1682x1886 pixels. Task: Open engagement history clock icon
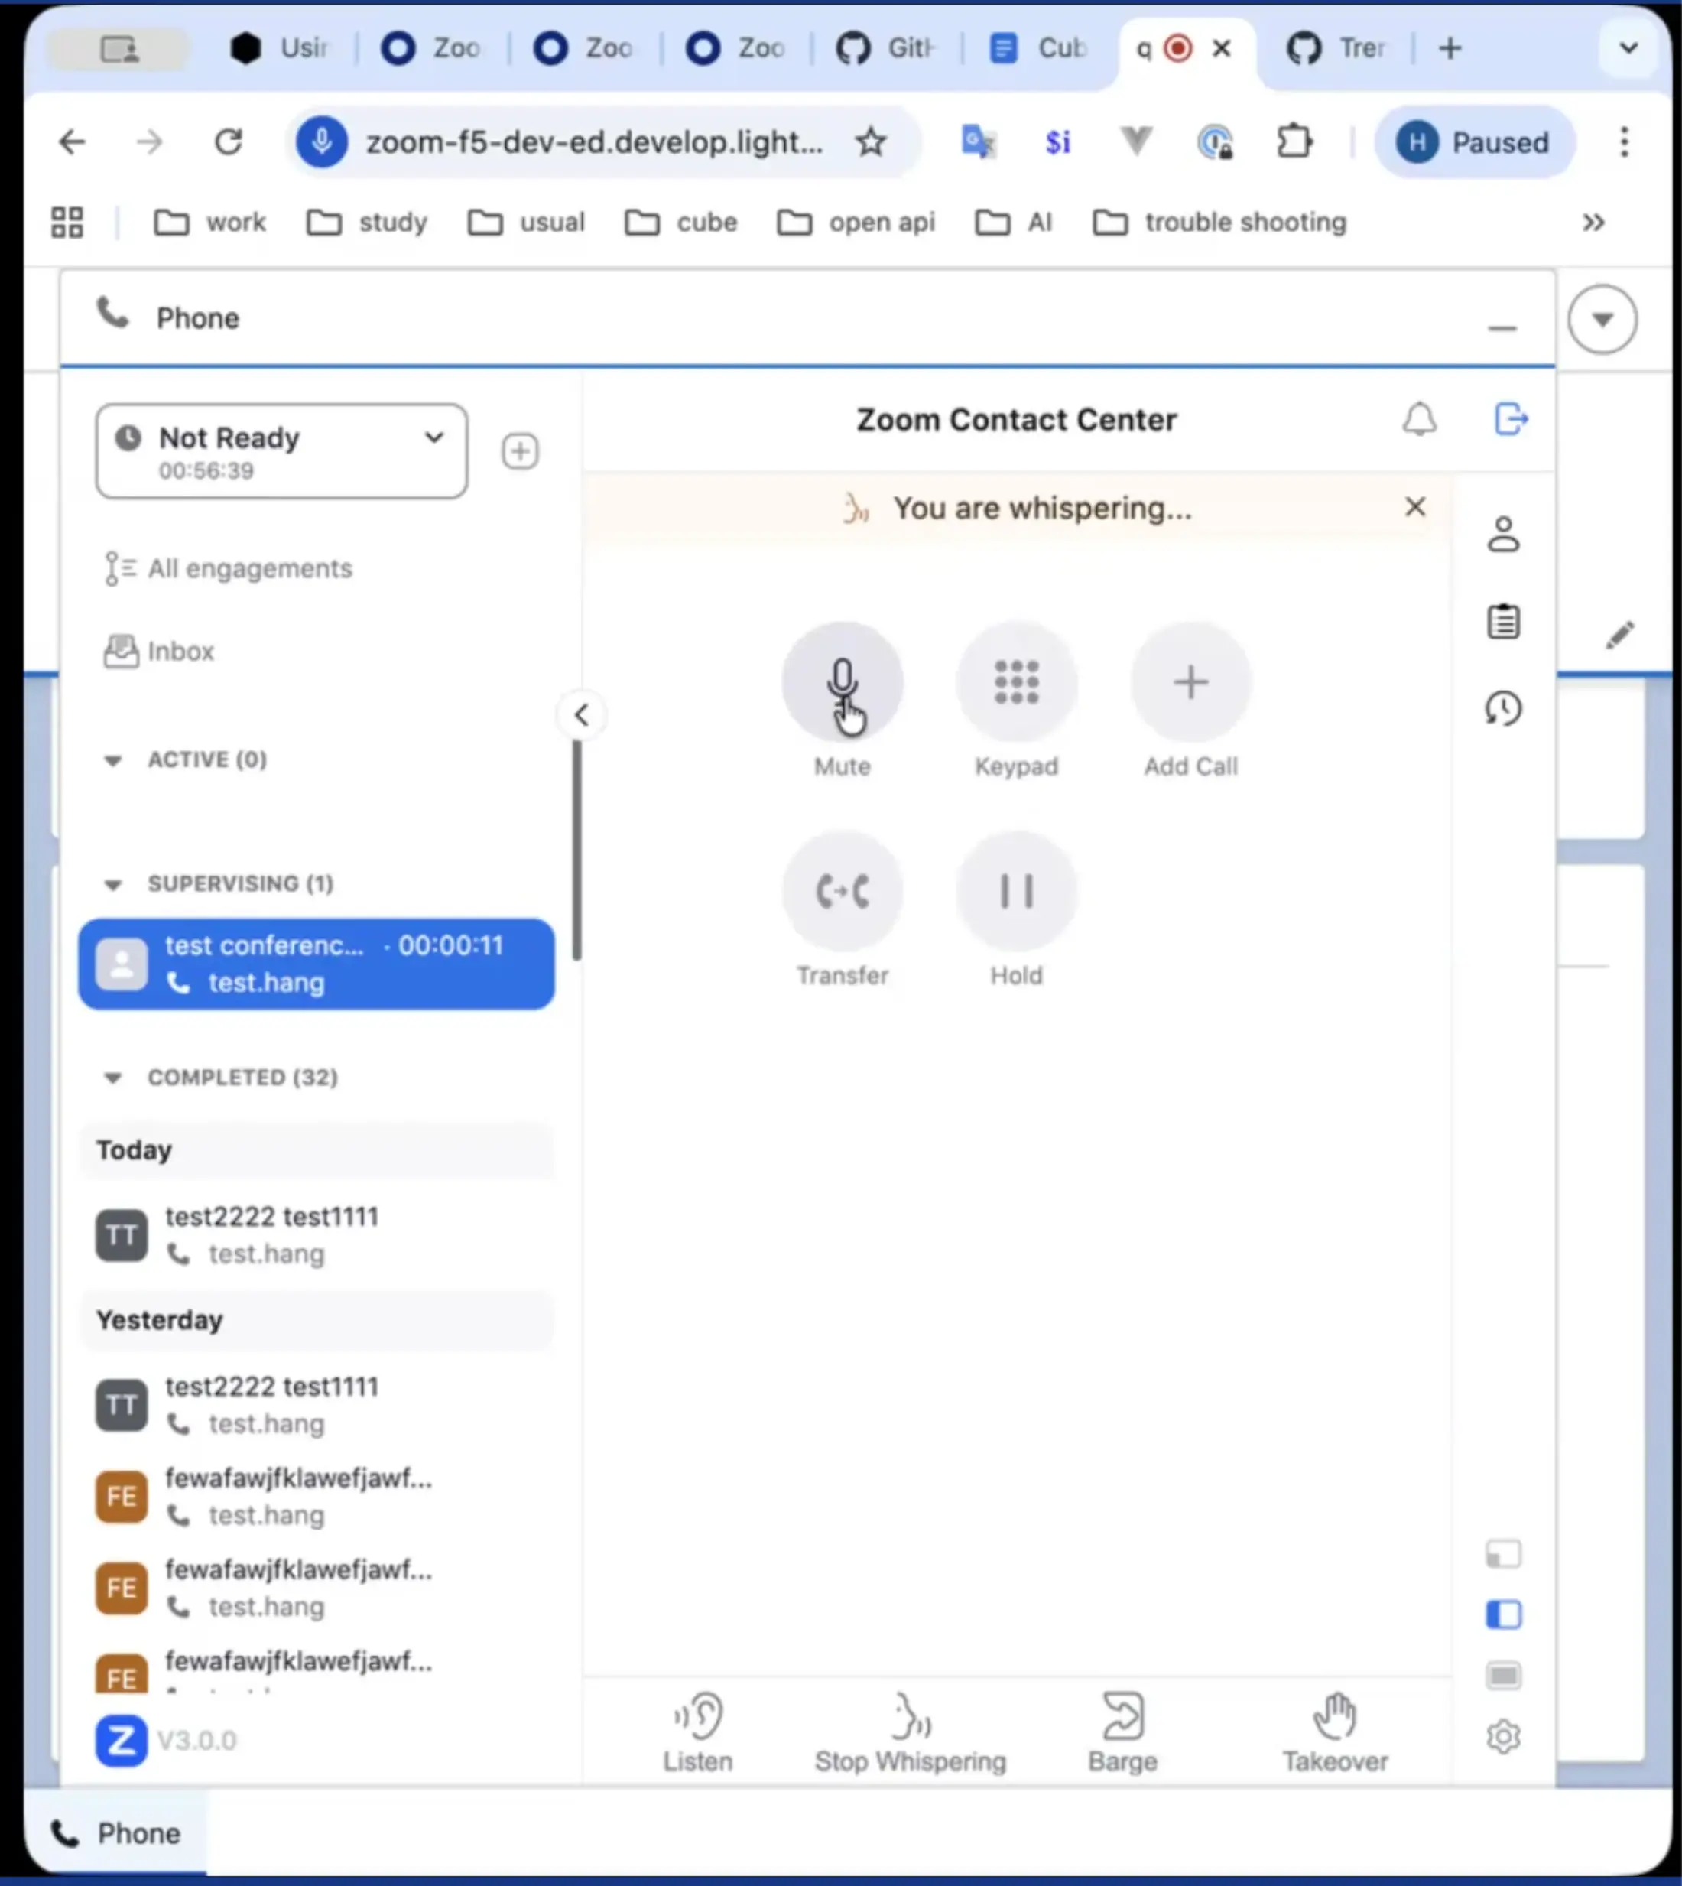(1504, 708)
